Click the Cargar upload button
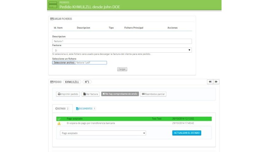 pos(122,69)
